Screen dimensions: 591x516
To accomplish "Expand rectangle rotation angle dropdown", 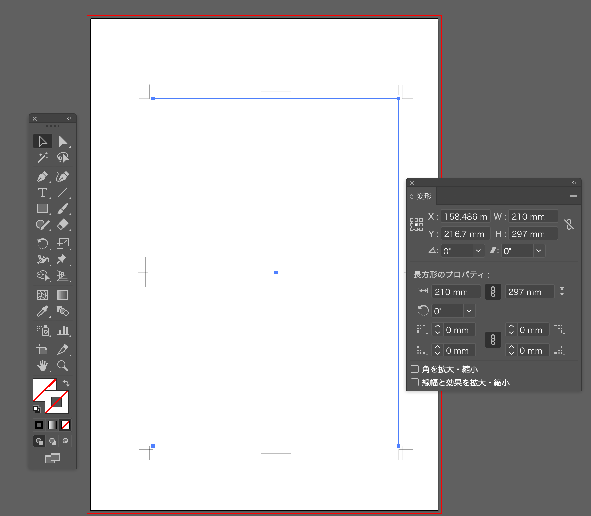I will 469,311.
